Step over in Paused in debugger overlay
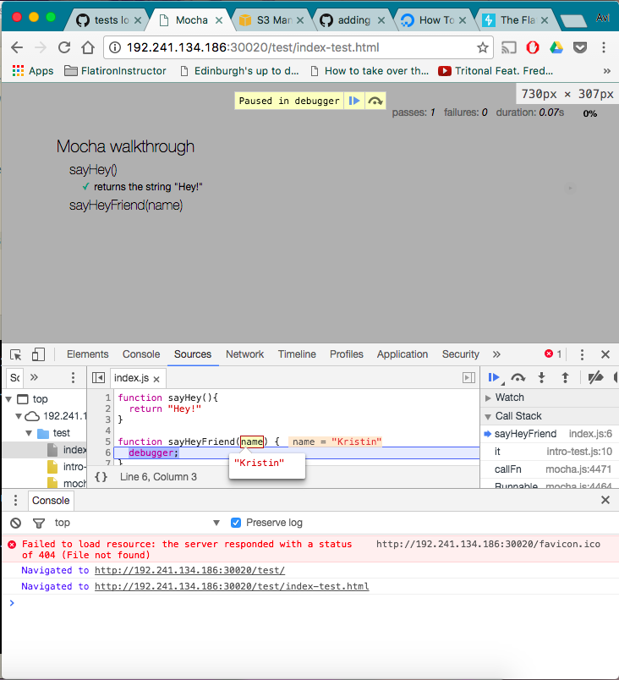Image resolution: width=619 pixels, height=680 pixels. 375,101
